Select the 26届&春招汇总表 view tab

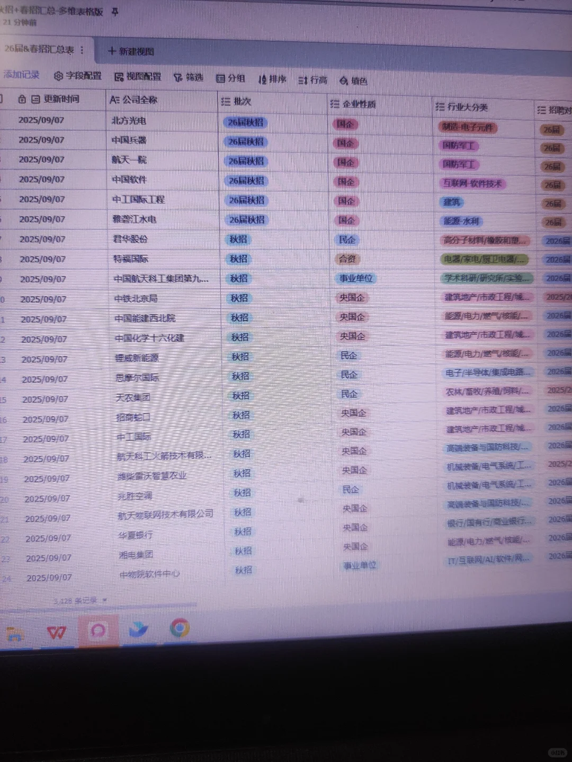click(39, 49)
